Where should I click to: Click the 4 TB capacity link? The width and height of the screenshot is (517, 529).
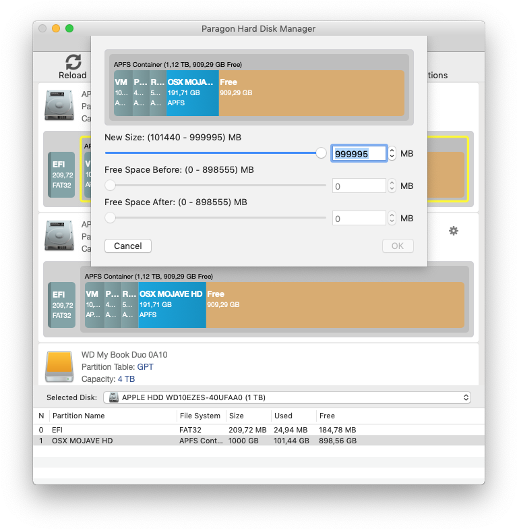[127, 379]
